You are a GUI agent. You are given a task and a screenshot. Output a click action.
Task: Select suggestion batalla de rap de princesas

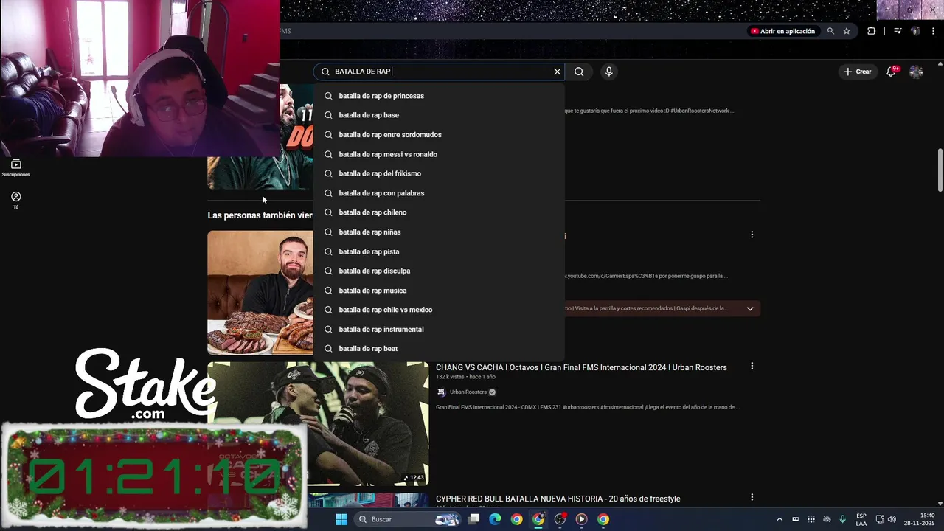[439, 96]
